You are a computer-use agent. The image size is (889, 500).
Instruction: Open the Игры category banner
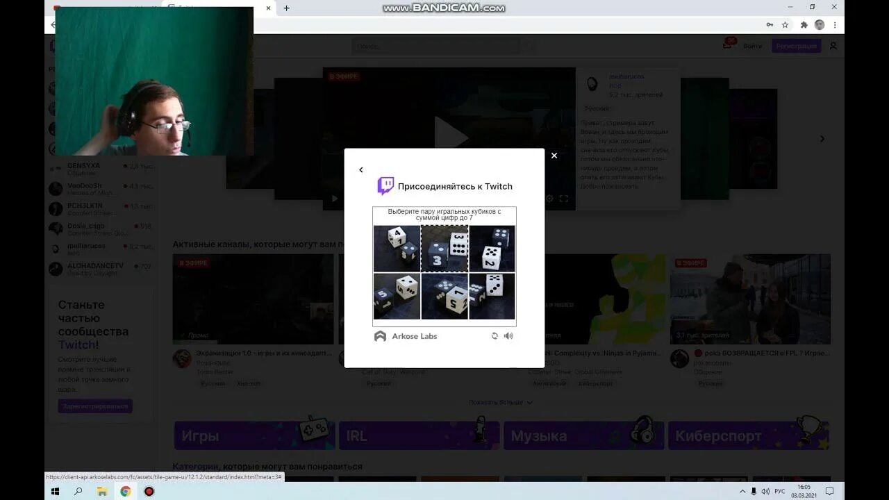pos(254,435)
